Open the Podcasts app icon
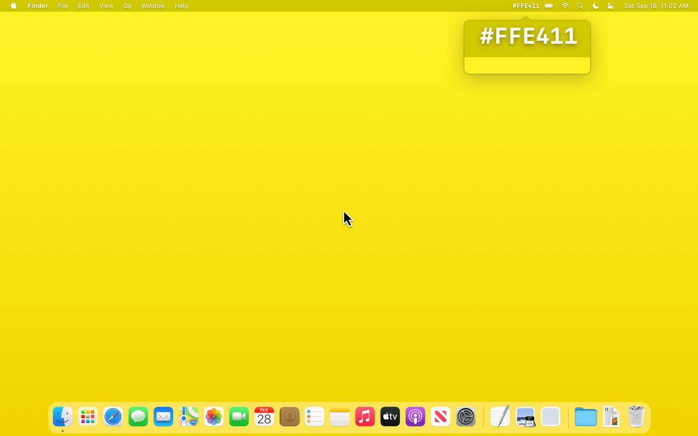698x436 pixels. pos(415,416)
